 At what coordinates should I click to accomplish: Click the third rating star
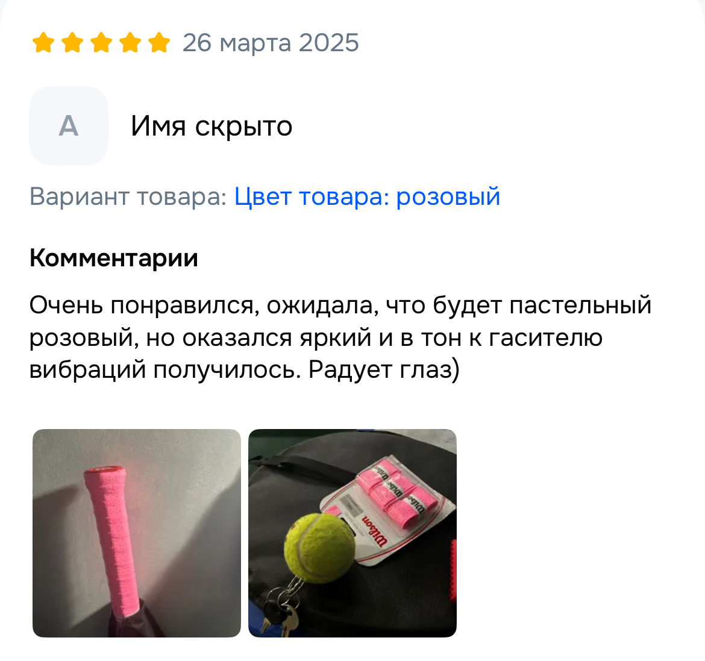(x=101, y=43)
